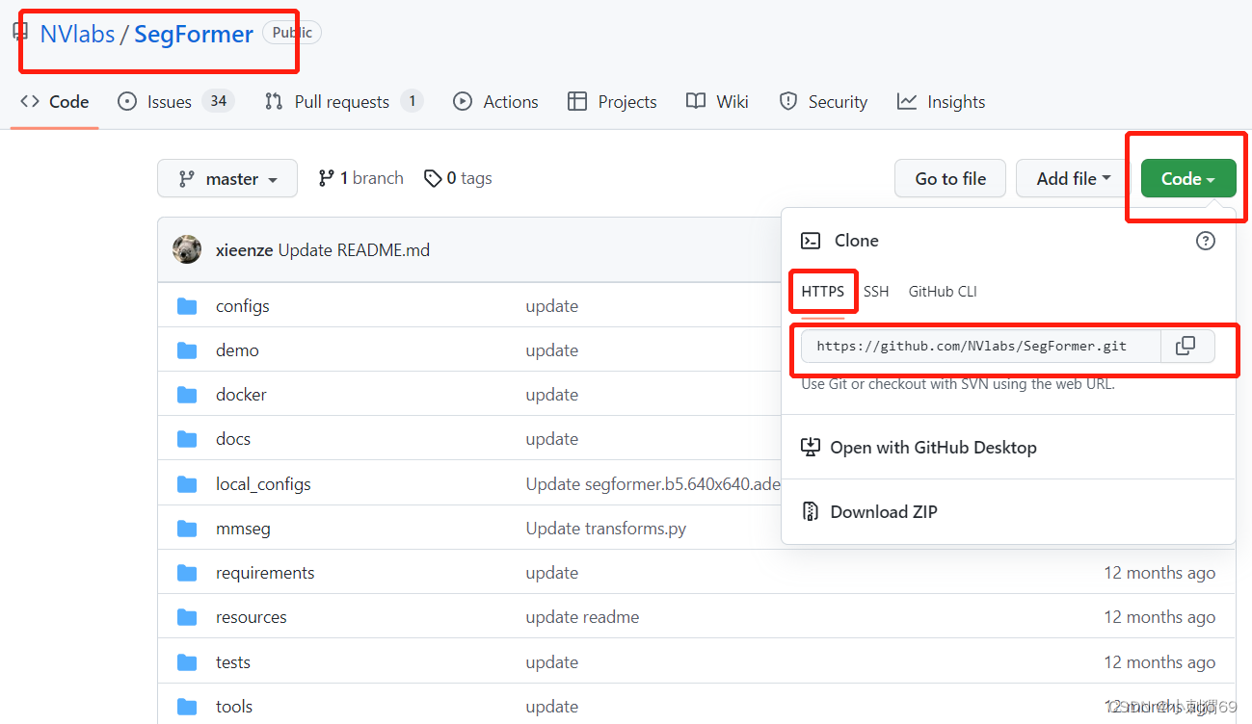Click the update commit message in tests row

coord(552,662)
